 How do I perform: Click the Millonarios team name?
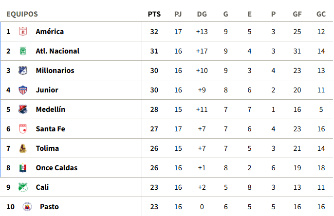tap(55, 71)
